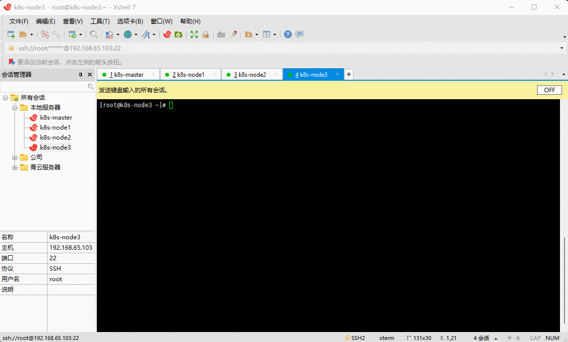Pin the session manager panel

tap(80, 75)
